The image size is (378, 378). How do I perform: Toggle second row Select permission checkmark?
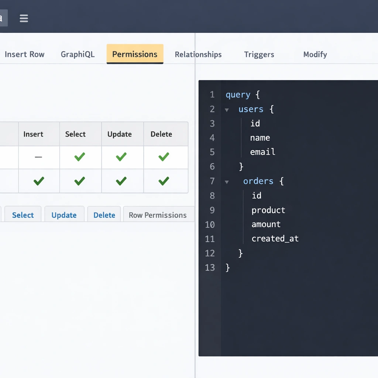[x=79, y=181]
